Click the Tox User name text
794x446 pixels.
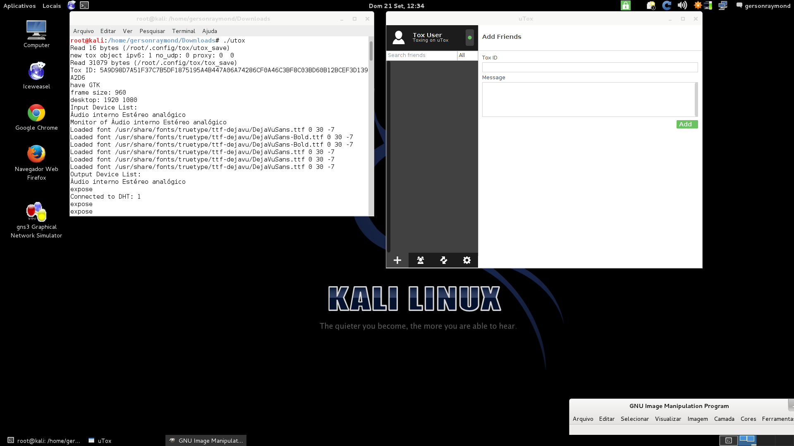click(x=427, y=35)
